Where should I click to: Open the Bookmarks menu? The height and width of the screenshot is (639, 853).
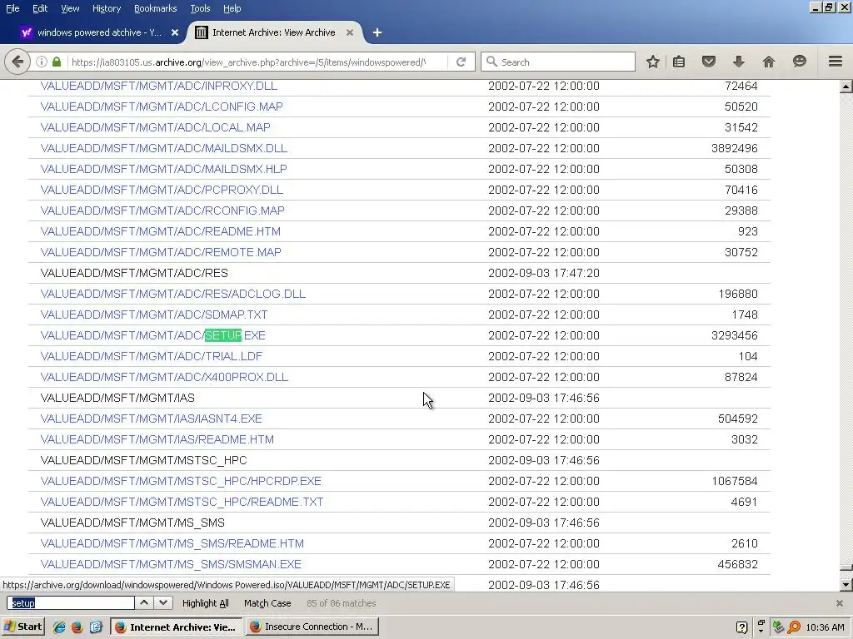click(155, 8)
